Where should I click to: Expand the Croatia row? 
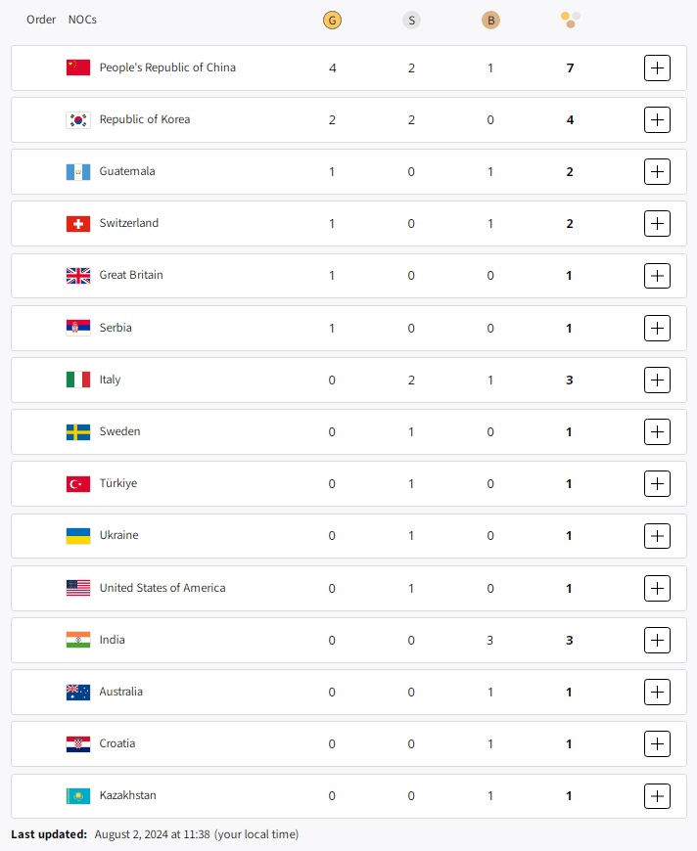pyautogui.click(x=657, y=744)
